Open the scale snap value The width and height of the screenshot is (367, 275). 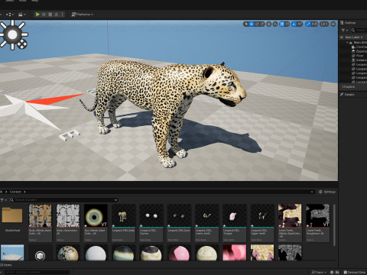tap(315, 24)
